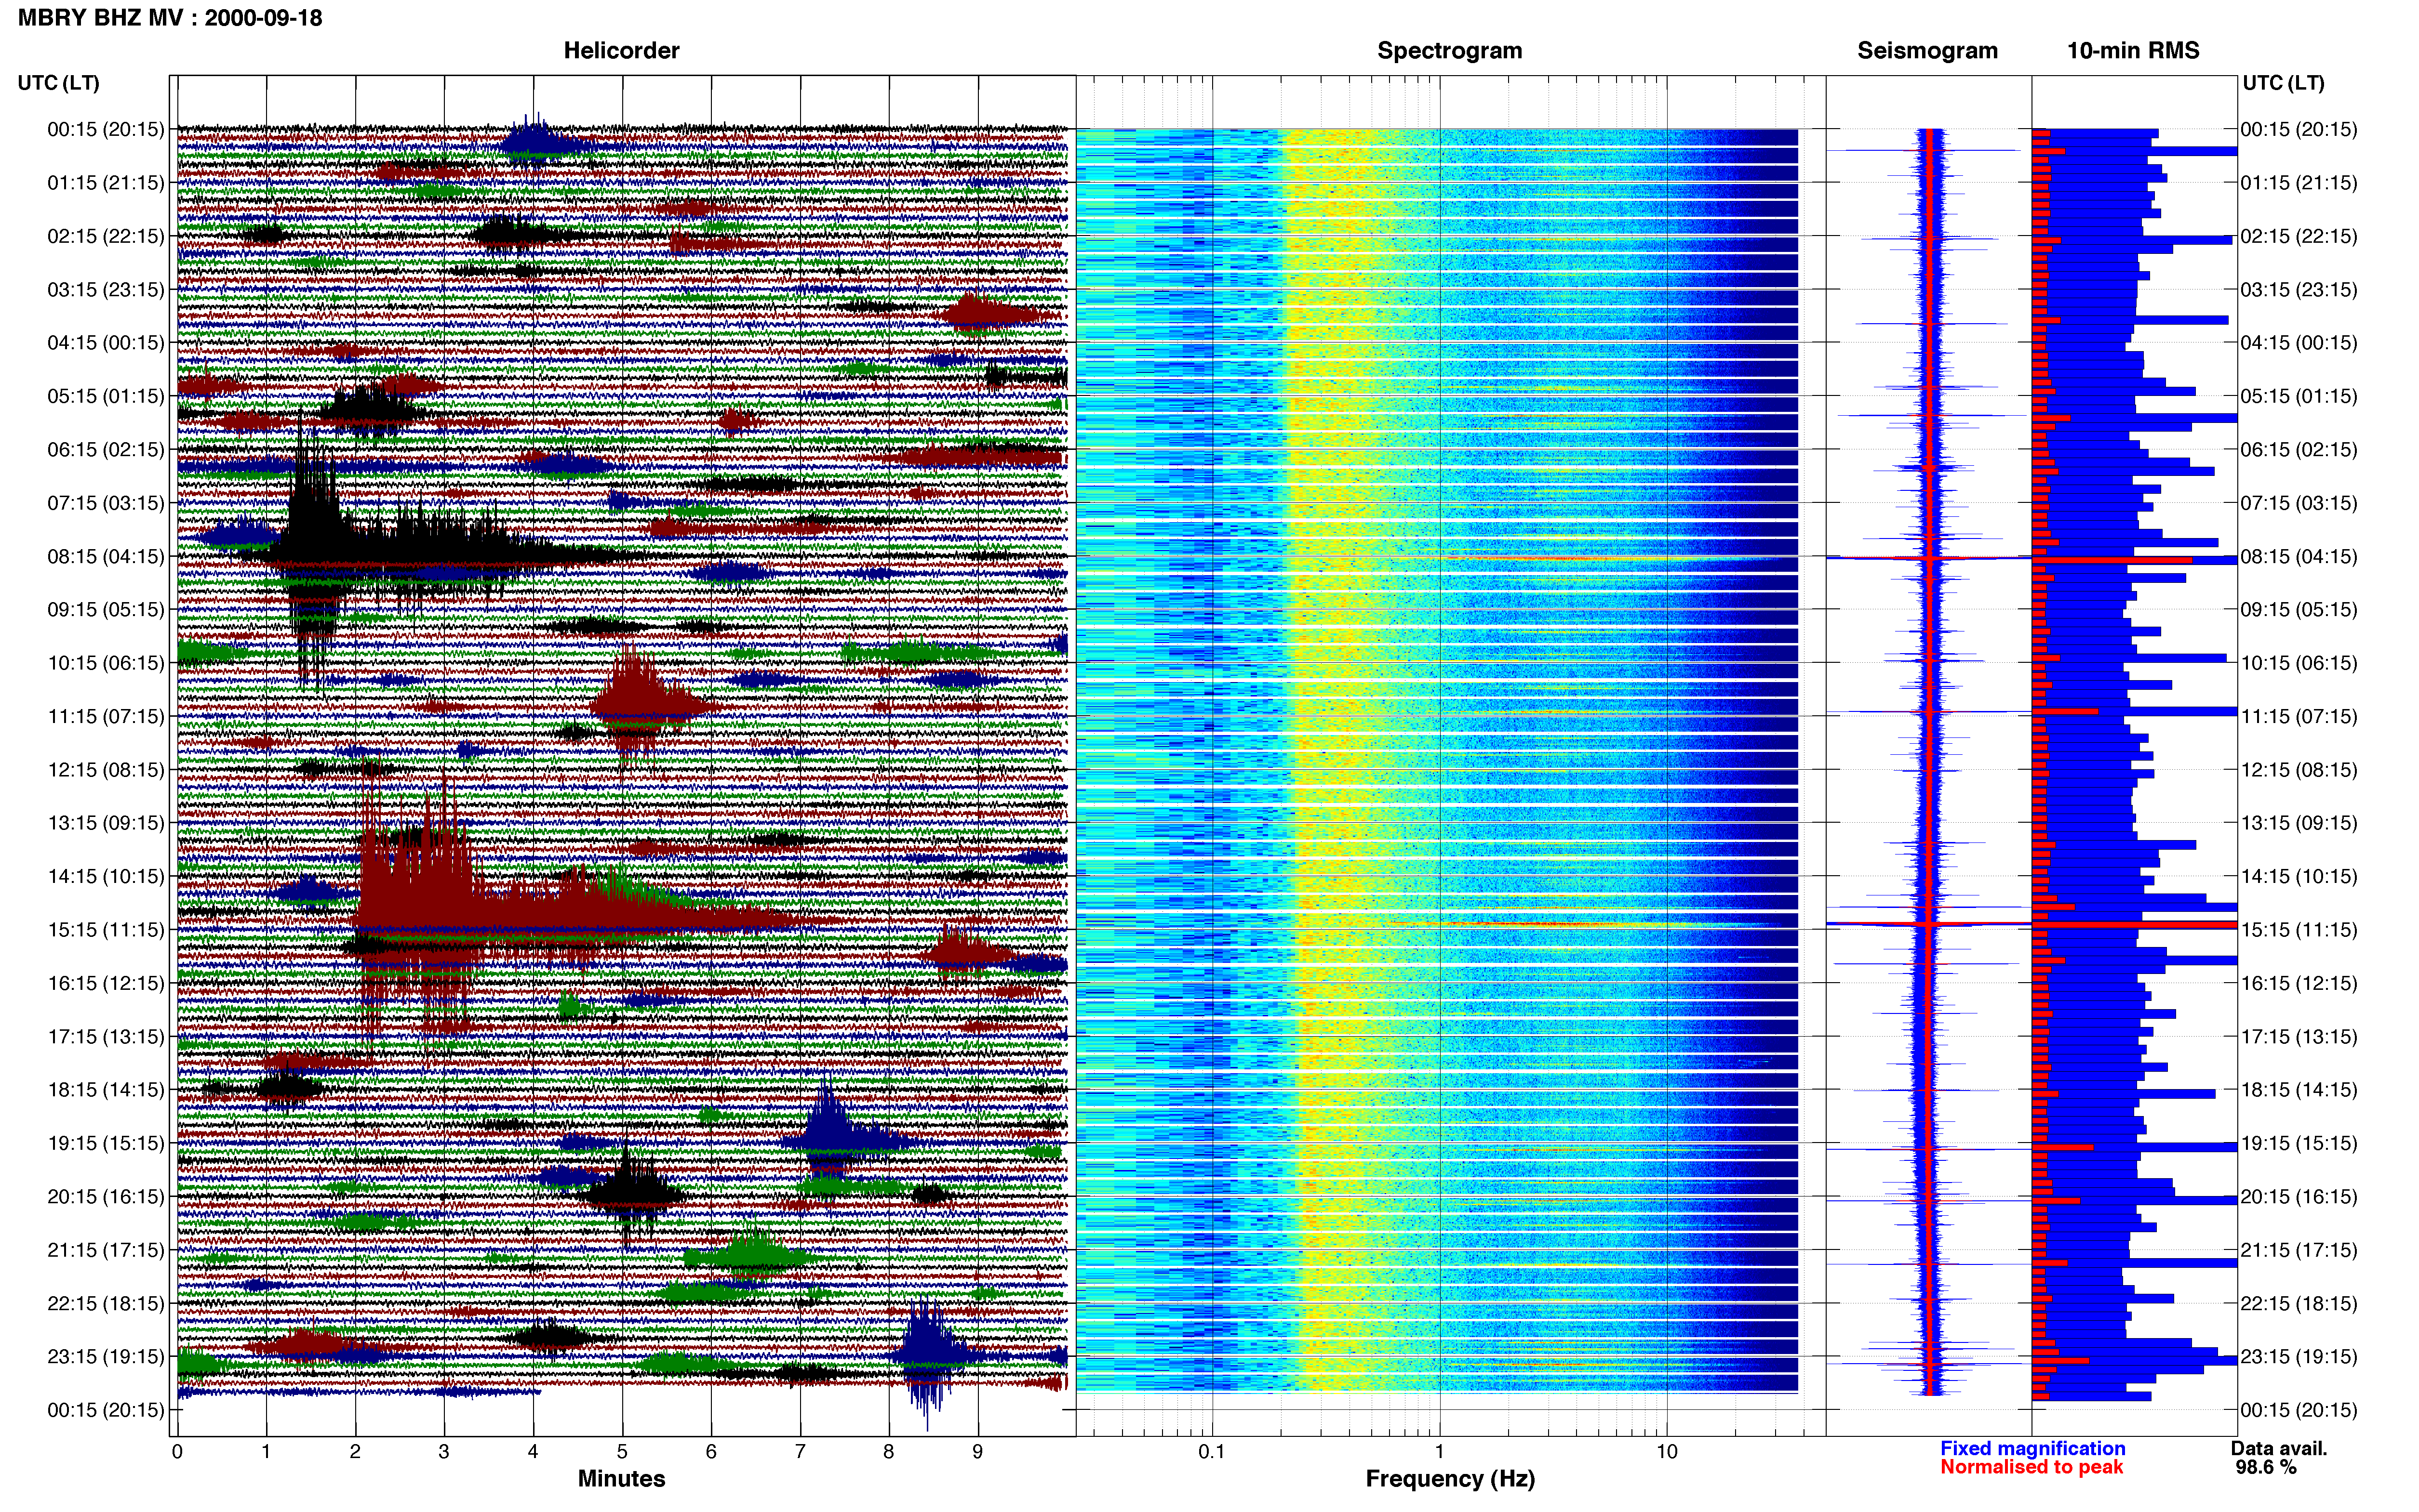The height and width of the screenshot is (1512, 2419).
Task: Click the Helicorder axis label 13:15 (09:15)
Action: tap(106, 822)
